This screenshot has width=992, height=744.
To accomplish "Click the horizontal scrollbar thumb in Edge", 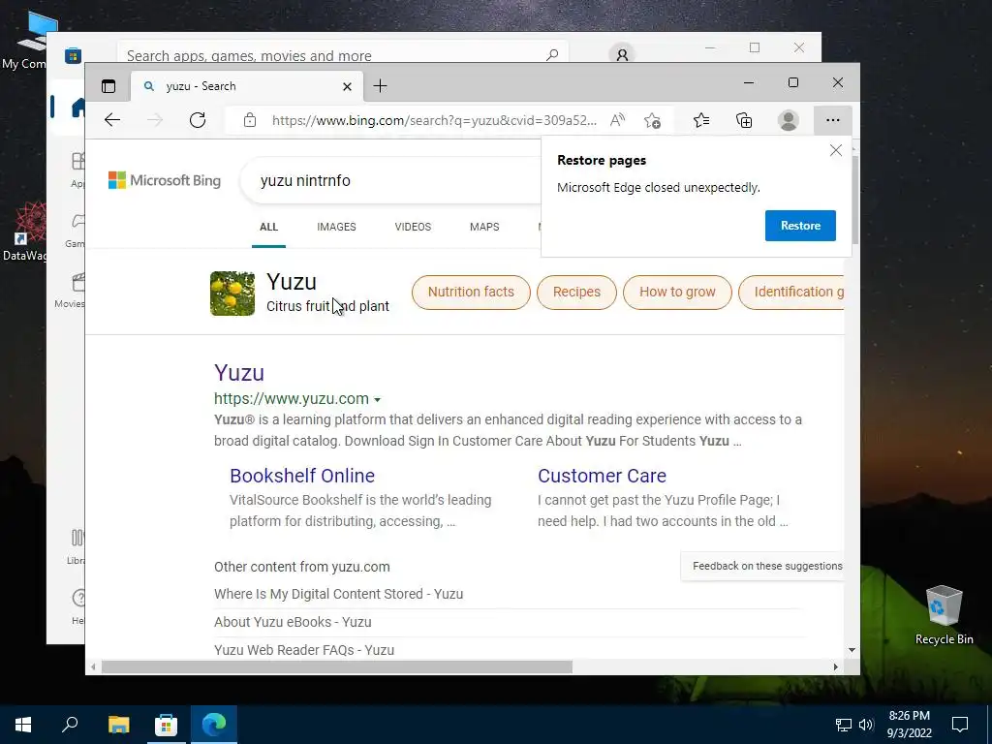I will coord(336,666).
